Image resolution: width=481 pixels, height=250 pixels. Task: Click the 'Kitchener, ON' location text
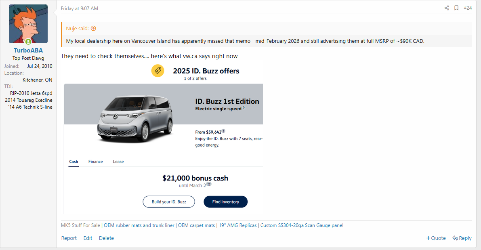38,80
